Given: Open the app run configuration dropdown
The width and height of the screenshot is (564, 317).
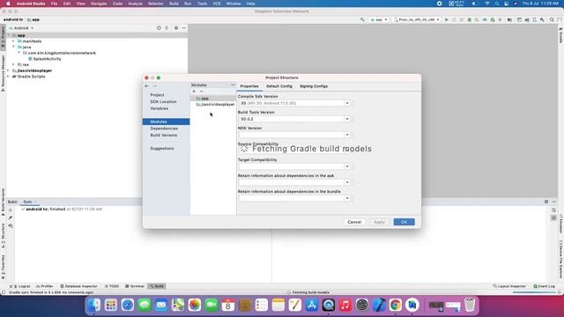Looking at the screenshot, I should click(x=379, y=19).
